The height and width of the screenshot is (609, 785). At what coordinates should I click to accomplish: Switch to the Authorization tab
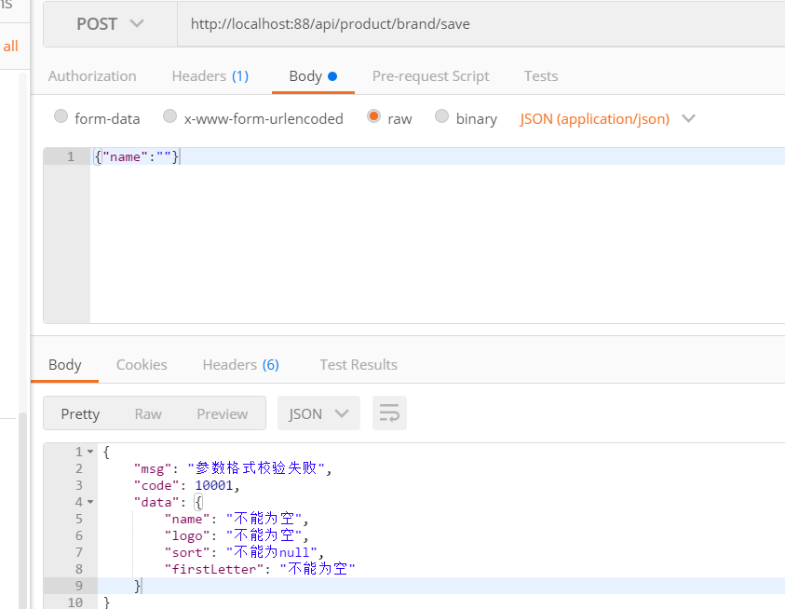click(92, 76)
